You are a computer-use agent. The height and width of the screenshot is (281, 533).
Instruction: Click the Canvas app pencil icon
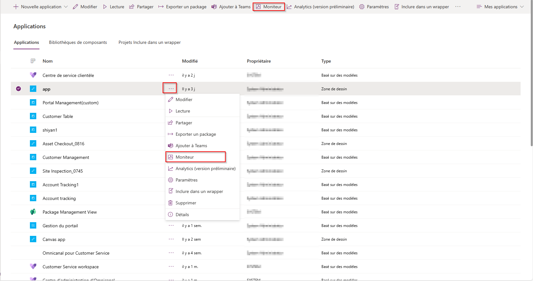coord(33,239)
